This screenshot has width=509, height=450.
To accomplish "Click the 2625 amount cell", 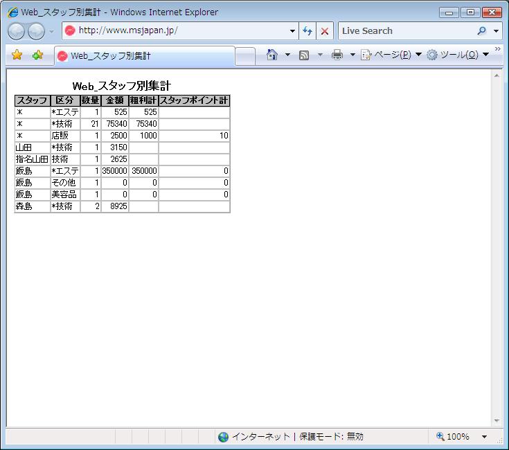I will pos(115,159).
